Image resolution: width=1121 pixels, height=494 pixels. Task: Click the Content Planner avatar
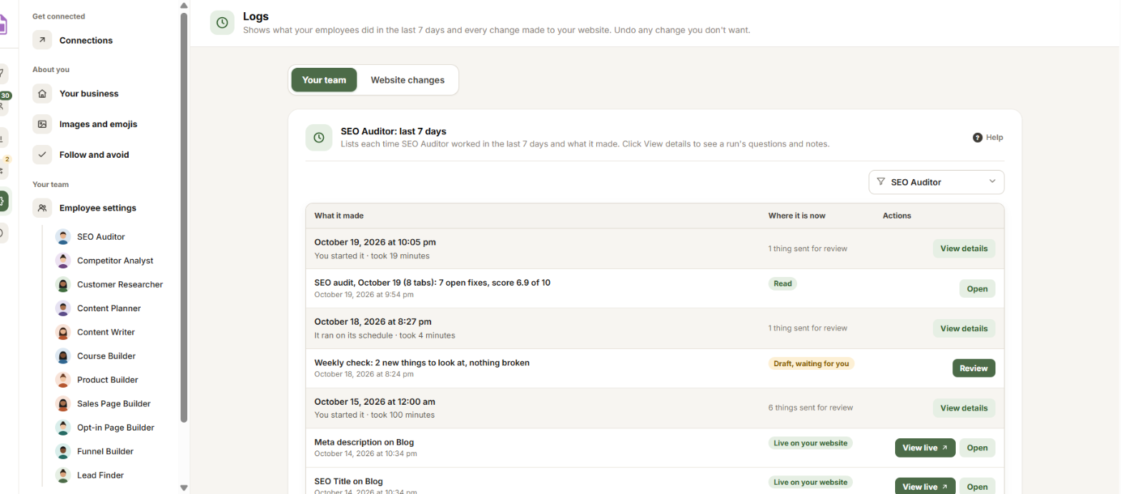coord(63,308)
